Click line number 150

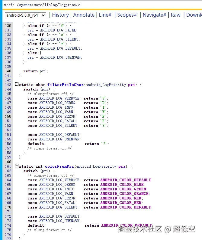8,117
